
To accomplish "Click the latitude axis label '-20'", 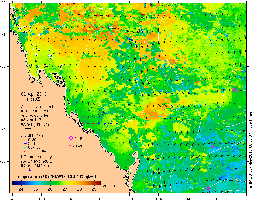I will coord(3,3).
